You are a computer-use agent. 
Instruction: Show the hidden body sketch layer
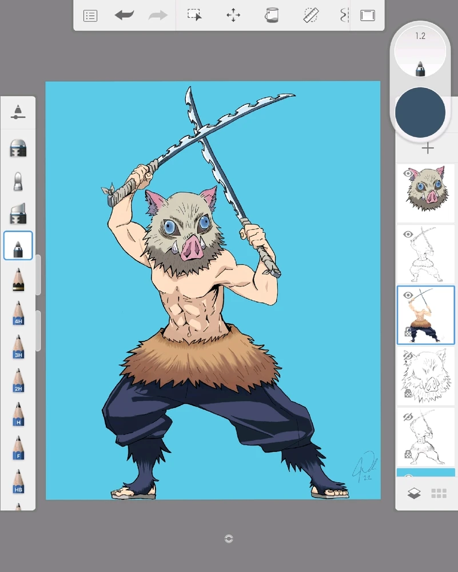click(408, 416)
